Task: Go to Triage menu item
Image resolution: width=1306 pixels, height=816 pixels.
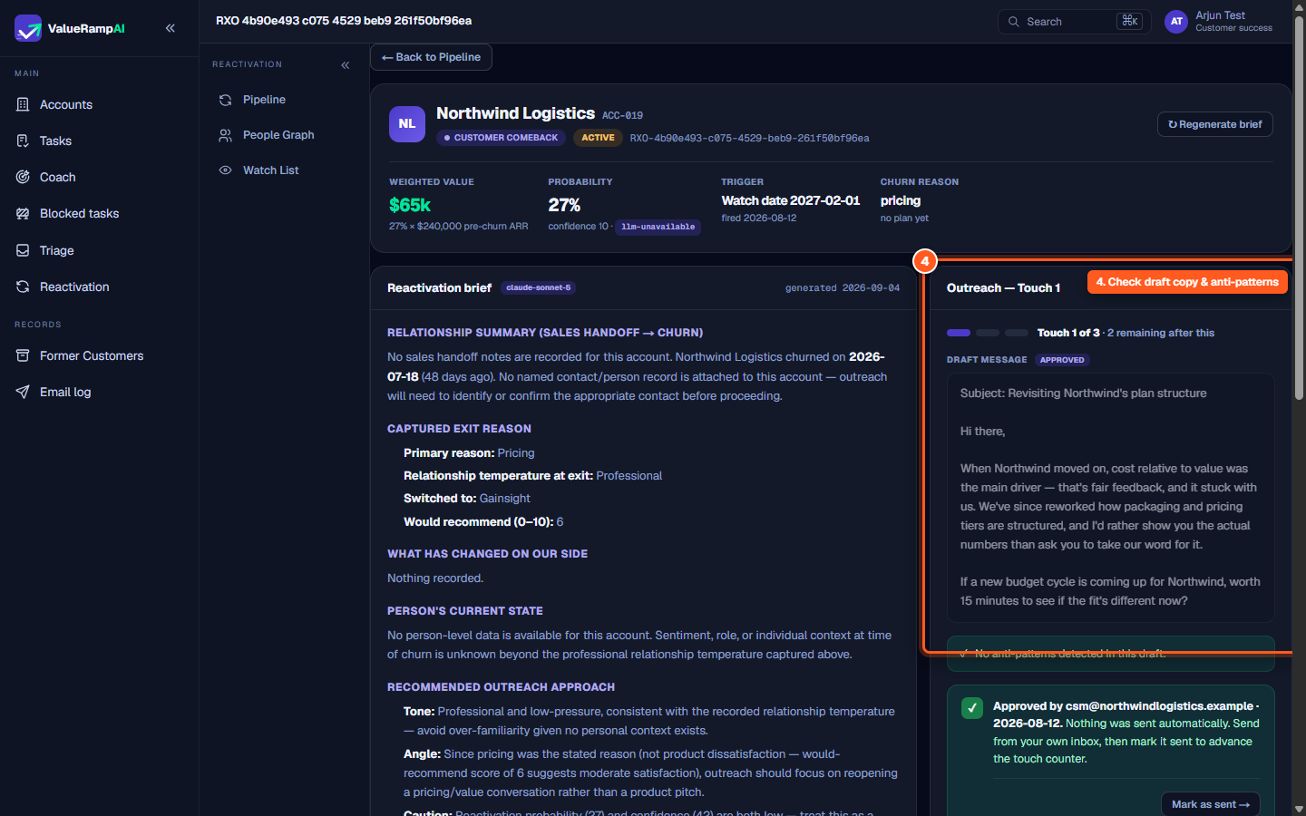Action: [x=56, y=250]
